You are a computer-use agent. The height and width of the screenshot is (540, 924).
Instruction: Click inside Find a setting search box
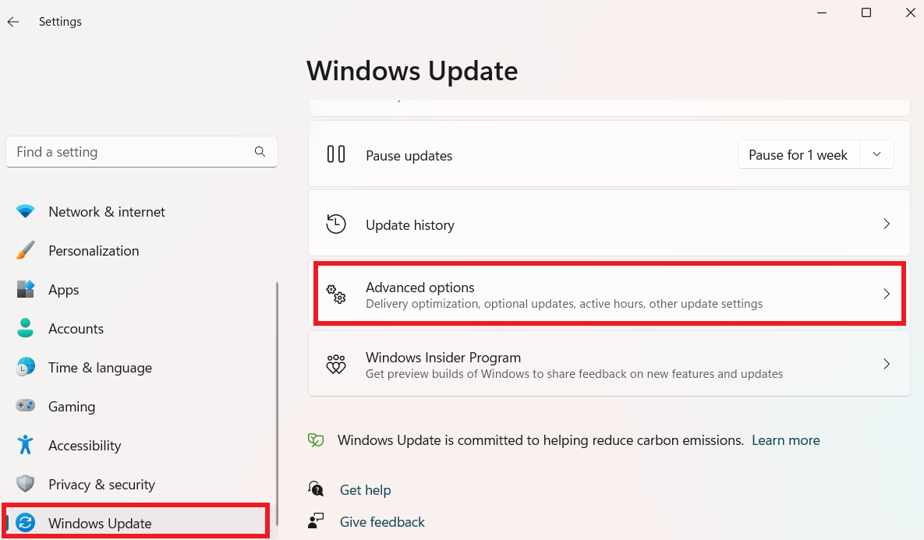click(125, 151)
